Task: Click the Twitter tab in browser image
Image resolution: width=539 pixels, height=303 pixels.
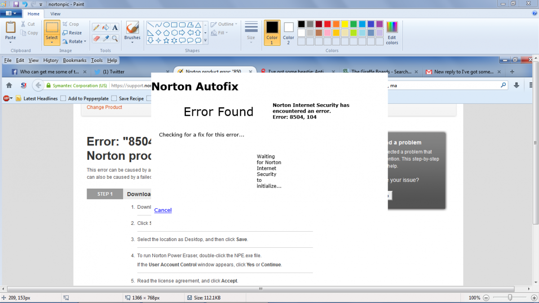Action: (x=131, y=72)
